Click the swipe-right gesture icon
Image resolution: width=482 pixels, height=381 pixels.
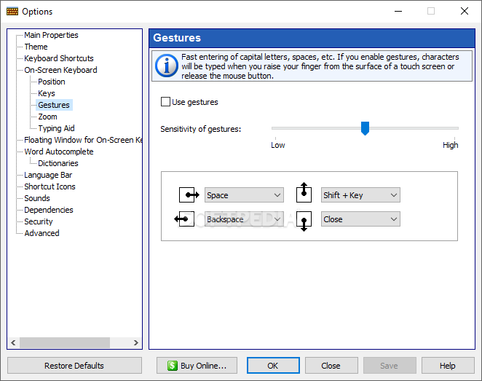(189, 195)
